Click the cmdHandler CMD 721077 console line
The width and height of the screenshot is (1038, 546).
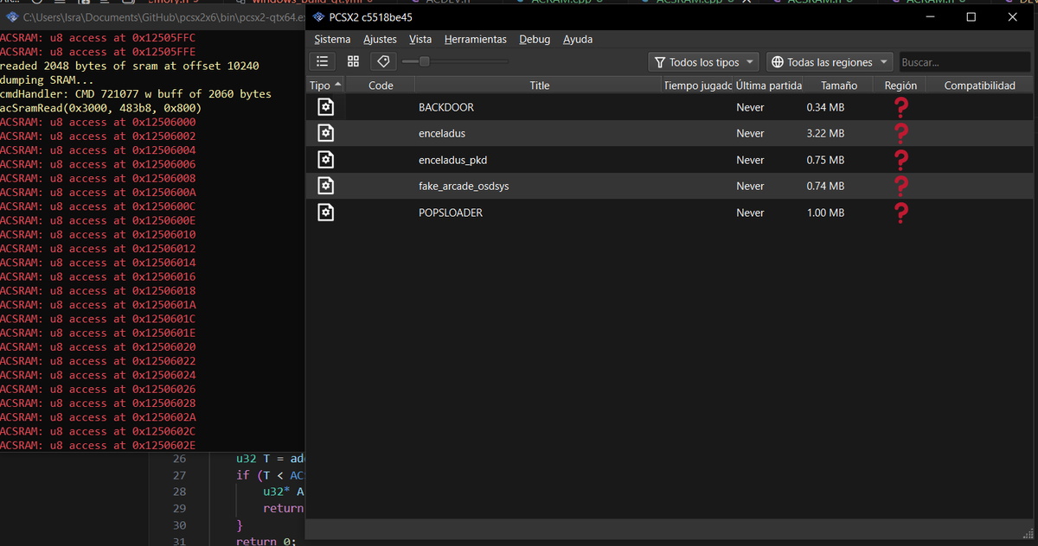[135, 94]
